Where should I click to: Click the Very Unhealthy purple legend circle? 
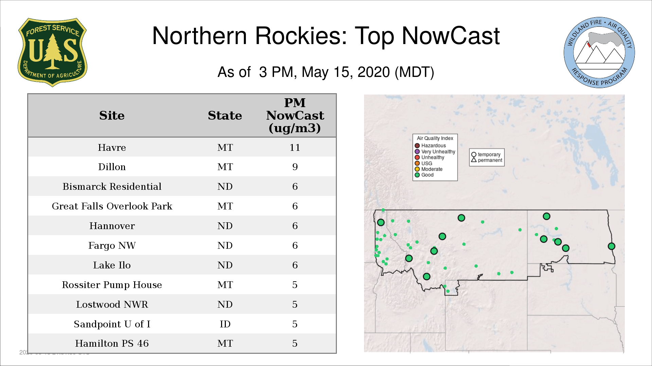click(x=417, y=151)
